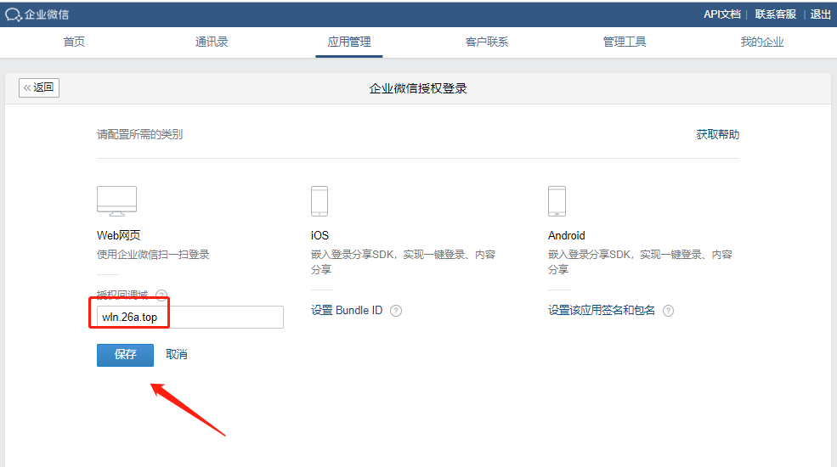Click the iOS phone icon

[320, 201]
